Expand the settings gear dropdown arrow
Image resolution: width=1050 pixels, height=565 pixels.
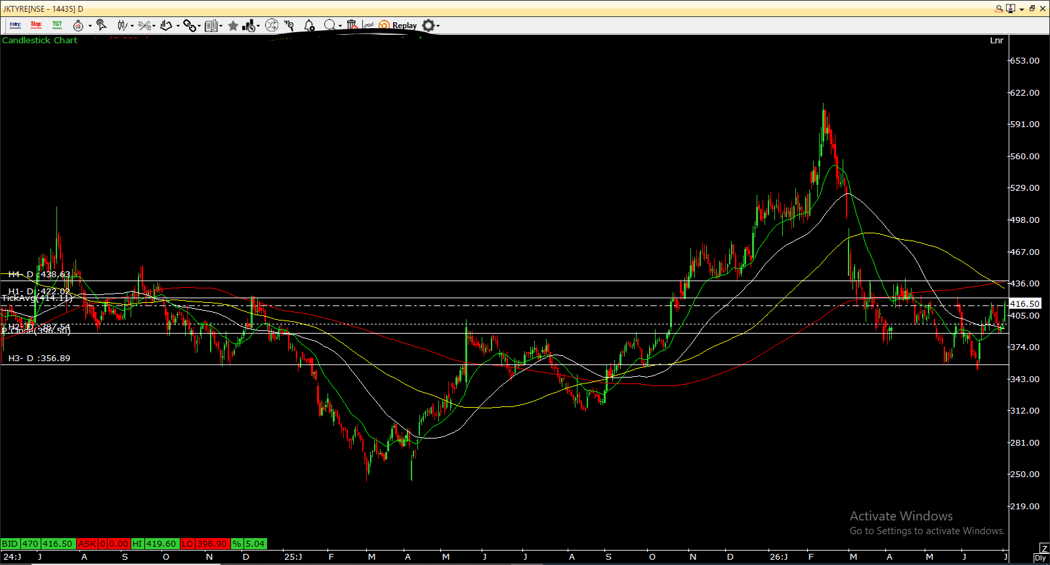438,26
